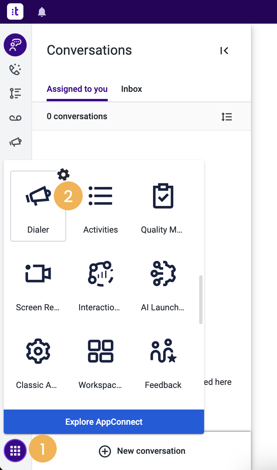Viewport: 277px width, 470px height.
Task: Open the Screen Recording app
Action: point(38,284)
